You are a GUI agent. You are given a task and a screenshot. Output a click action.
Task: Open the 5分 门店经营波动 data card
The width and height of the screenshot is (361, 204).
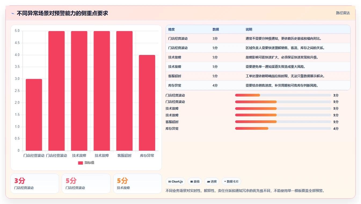point(86,183)
